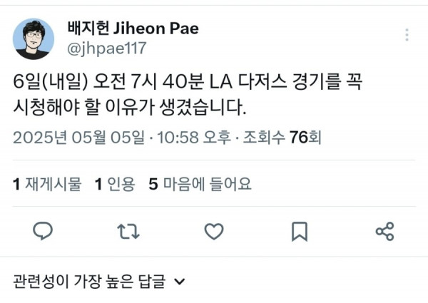Image resolution: width=428 pixels, height=303 pixels.
Task: Open the three-dot more options menu
Action: pyautogui.click(x=407, y=35)
